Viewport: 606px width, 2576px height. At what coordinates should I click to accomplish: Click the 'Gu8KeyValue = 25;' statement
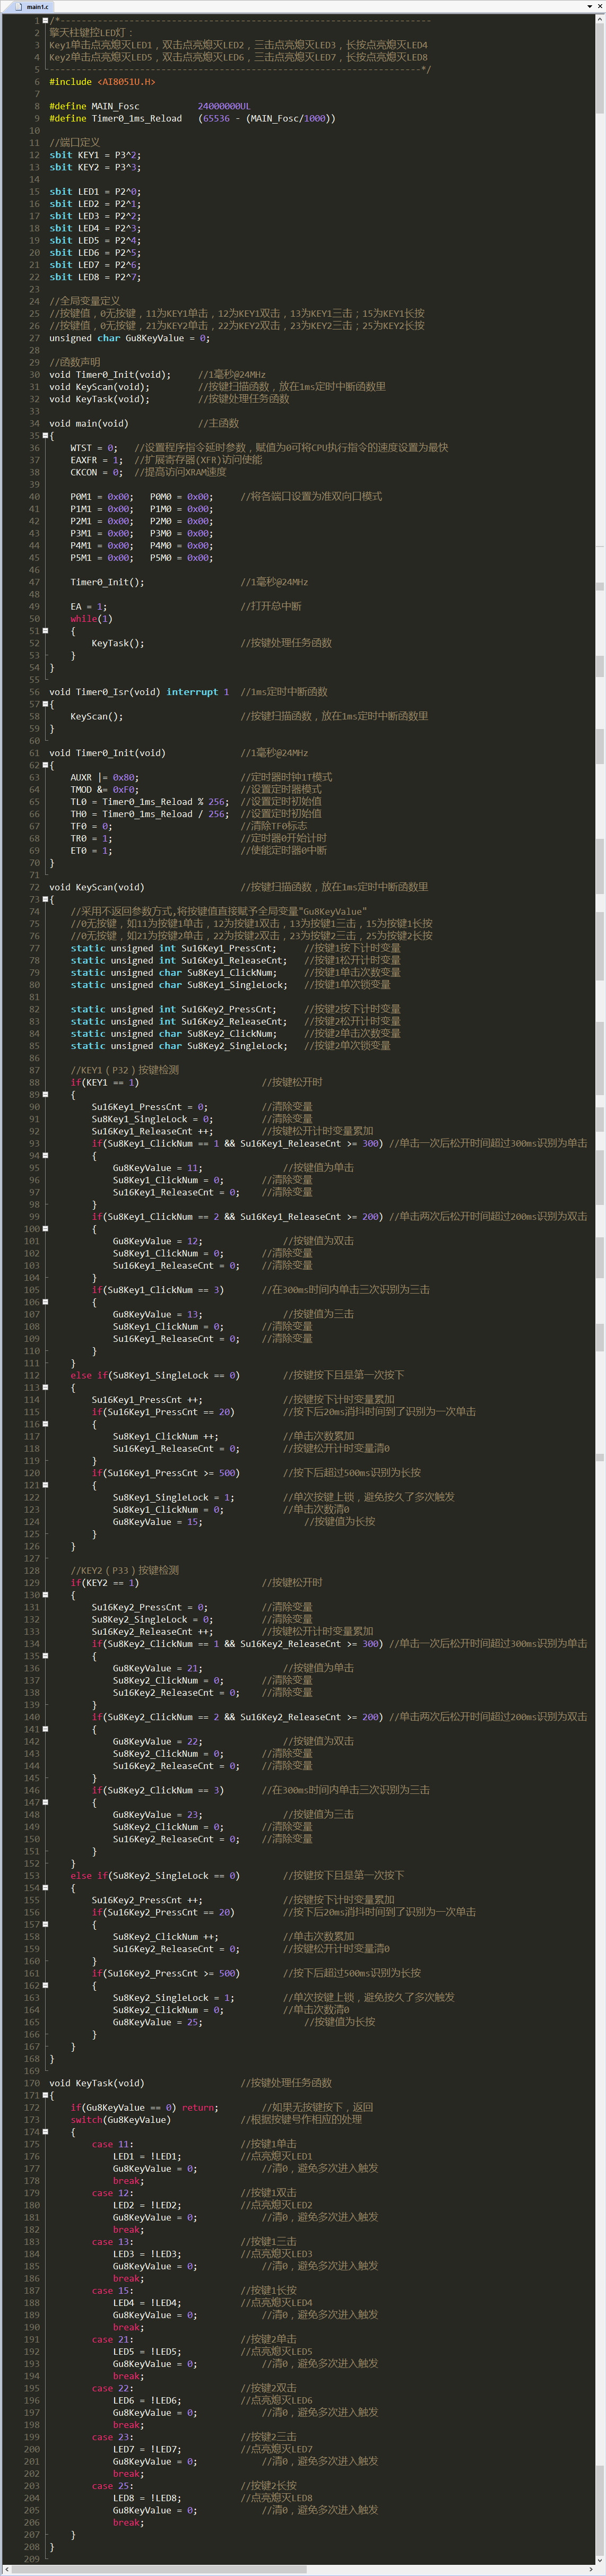(x=158, y=2022)
